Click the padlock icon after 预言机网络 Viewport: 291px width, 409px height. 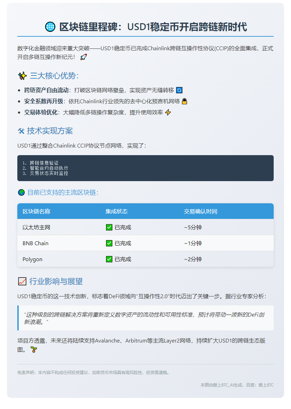pos(185,101)
